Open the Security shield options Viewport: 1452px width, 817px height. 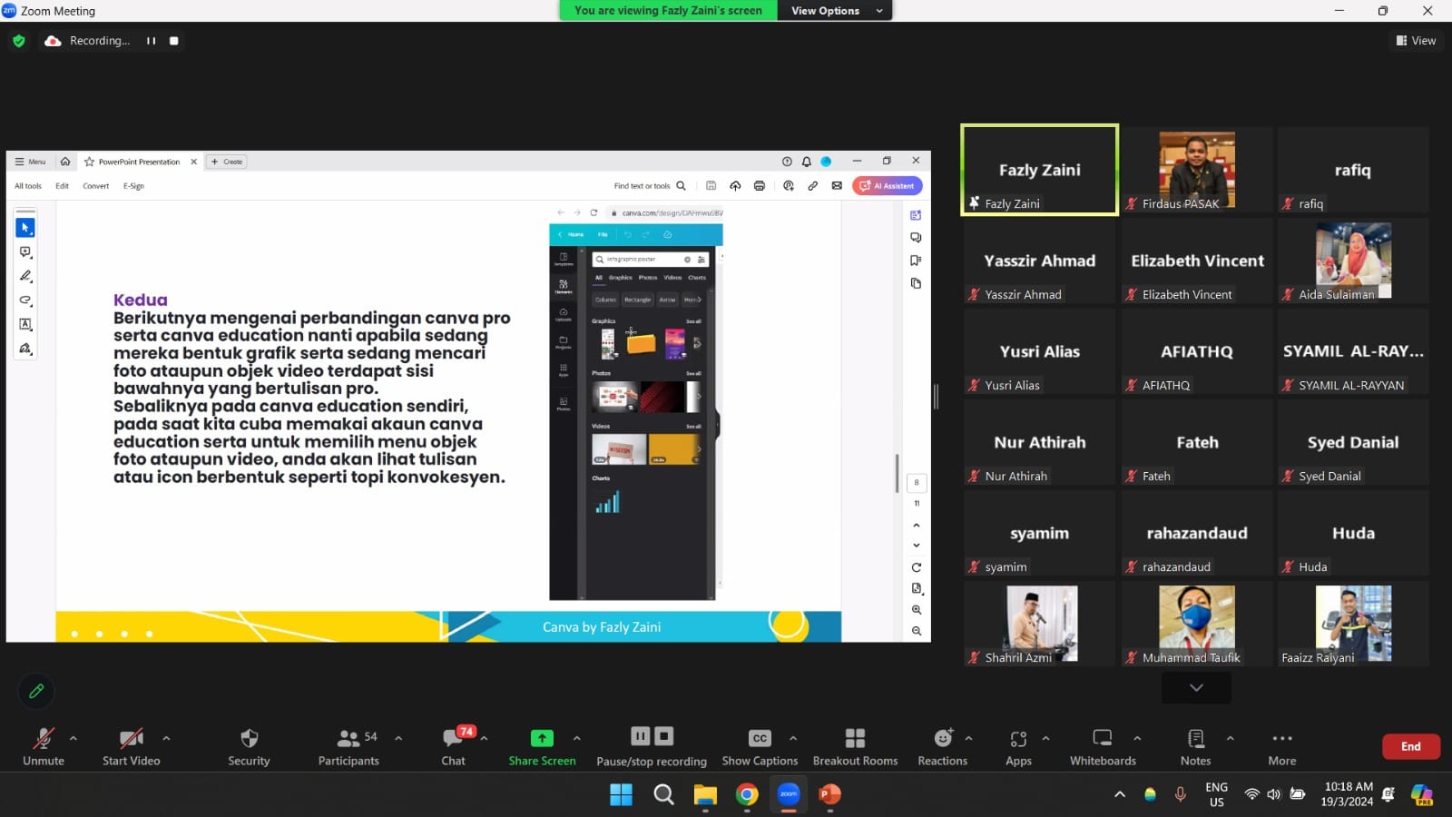[x=249, y=746]
